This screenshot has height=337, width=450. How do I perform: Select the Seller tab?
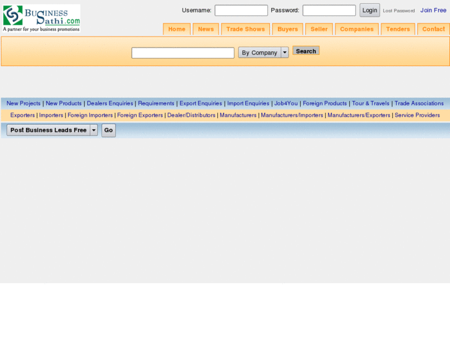pyautogui.click(x=319, y=29)
